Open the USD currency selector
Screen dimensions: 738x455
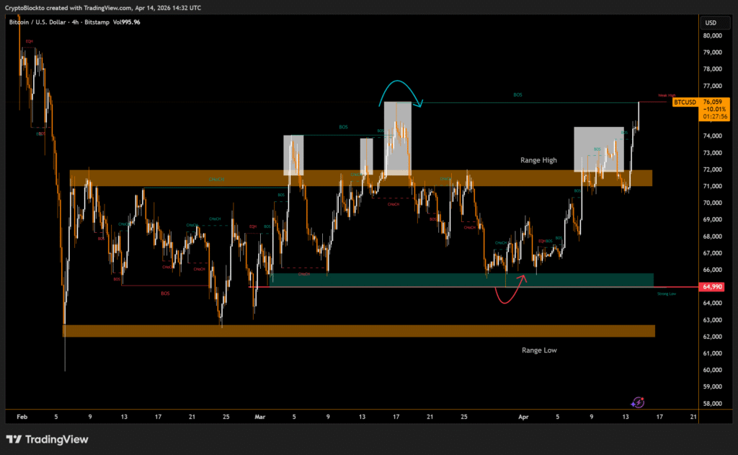[x=711, y=22]
